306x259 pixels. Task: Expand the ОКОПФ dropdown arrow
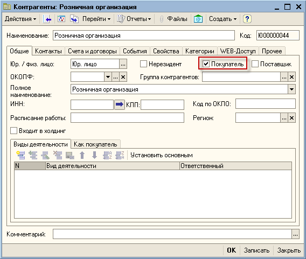tap(108, 77)
